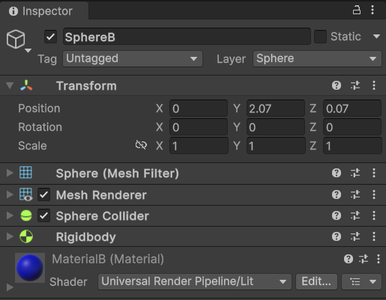Open the Inspector tab's three-dot menu
386x300 pixels.
point(373,10)
